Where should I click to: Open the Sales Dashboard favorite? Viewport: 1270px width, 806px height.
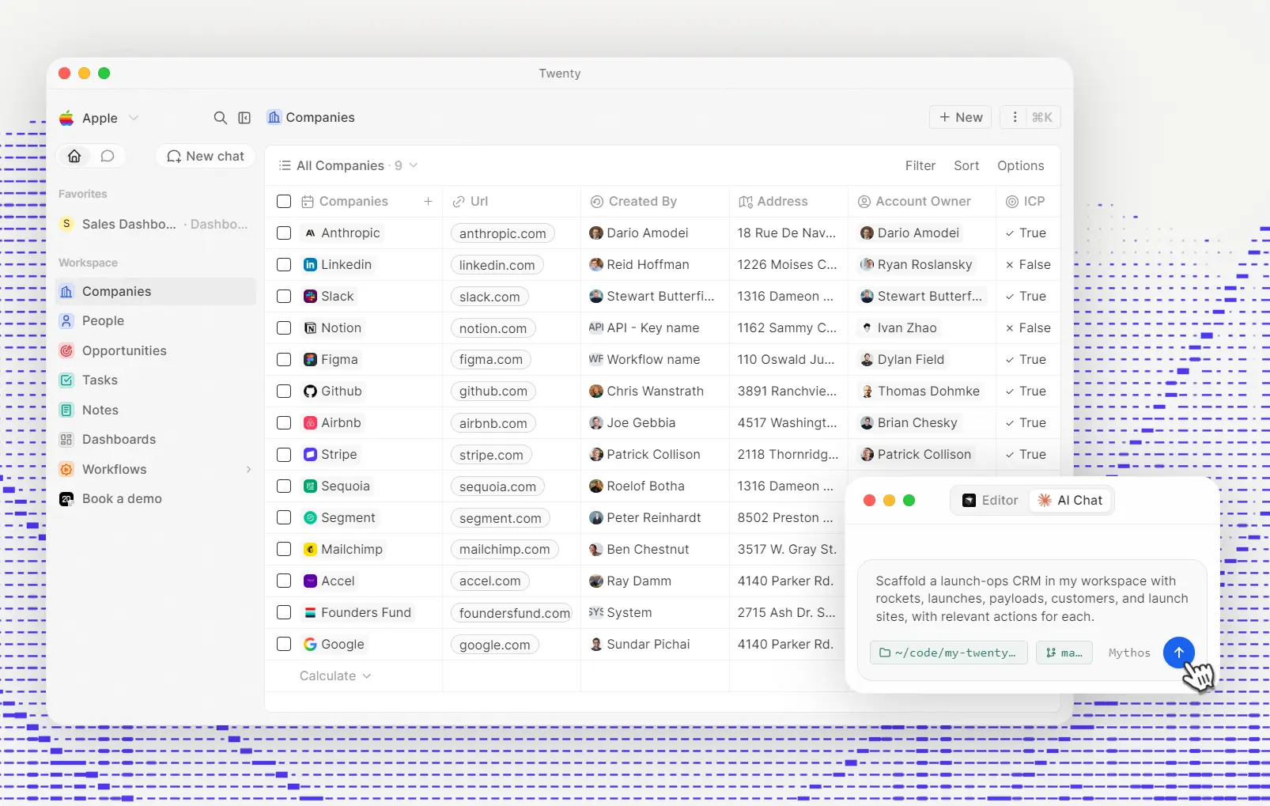157,225
